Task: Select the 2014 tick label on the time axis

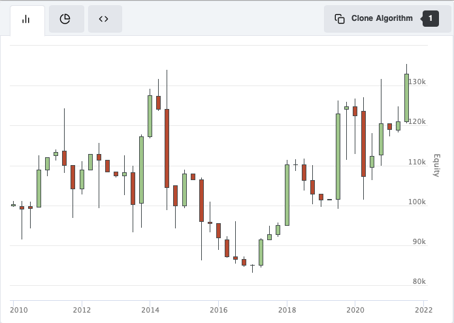Action: pyautogui.click(x=150, y=310)
